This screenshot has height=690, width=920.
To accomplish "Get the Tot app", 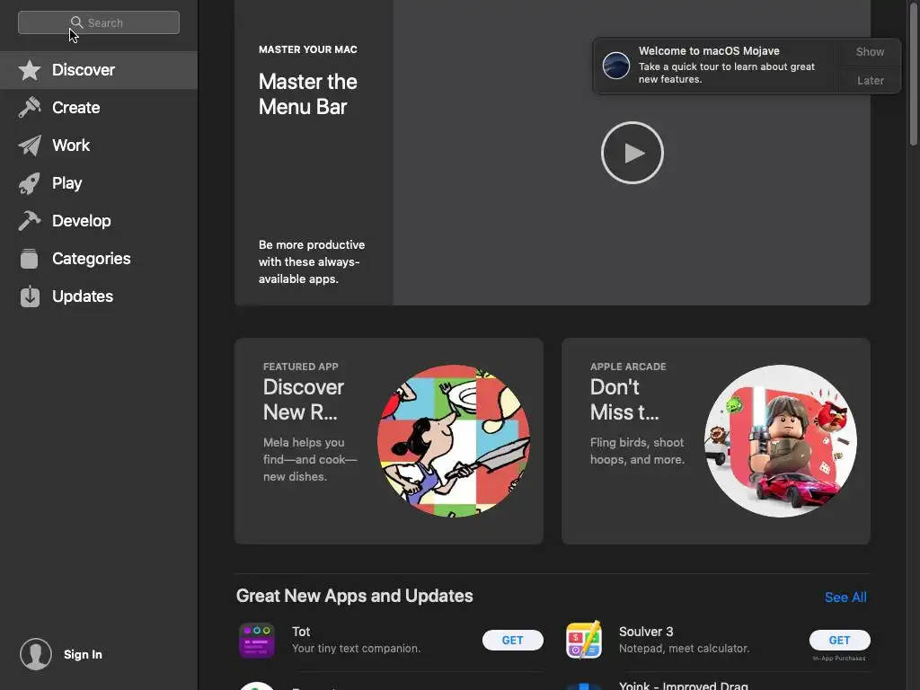I will click(513, 640).
